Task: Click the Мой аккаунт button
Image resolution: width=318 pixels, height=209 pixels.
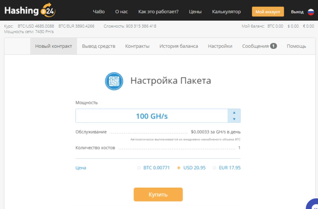Action: coord(268,12)
